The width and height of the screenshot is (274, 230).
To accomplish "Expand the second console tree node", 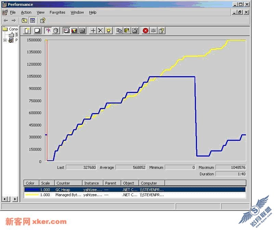I will pyautogui.click(x=5, y=40).
